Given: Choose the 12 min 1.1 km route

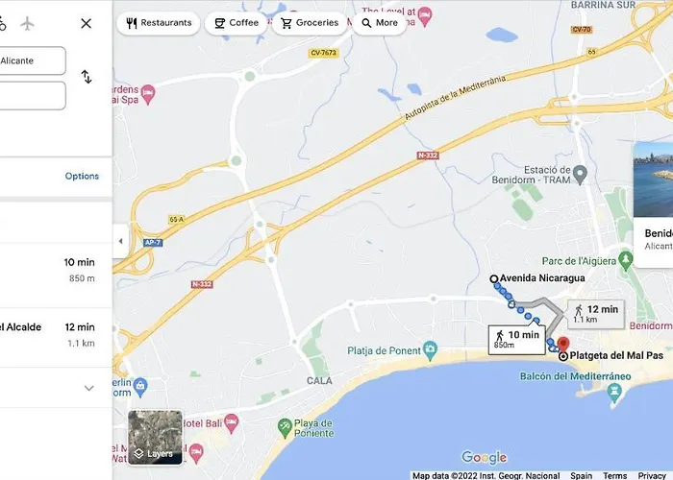Looking at the screenshot, I should [x=56, y=335].
